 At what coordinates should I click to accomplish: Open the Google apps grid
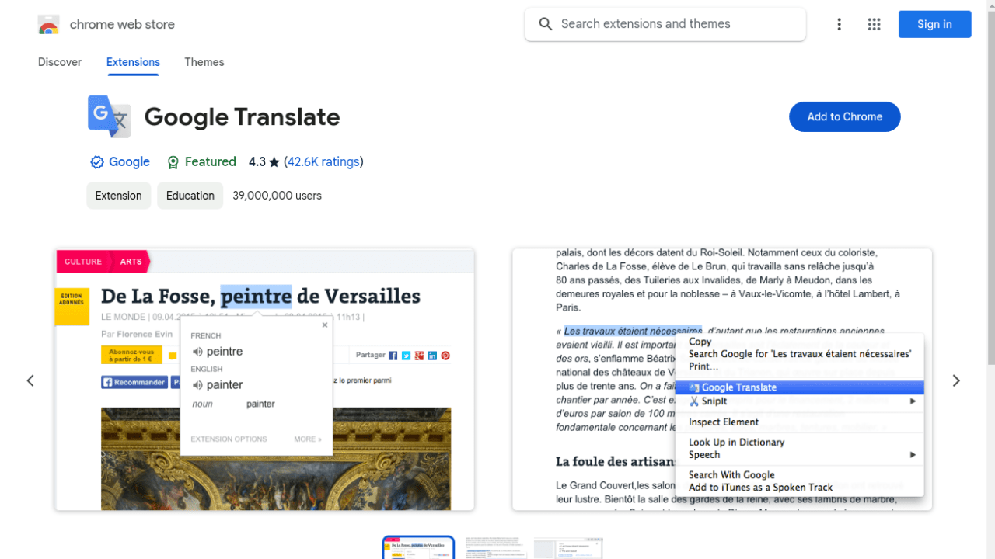coord(874,24)
